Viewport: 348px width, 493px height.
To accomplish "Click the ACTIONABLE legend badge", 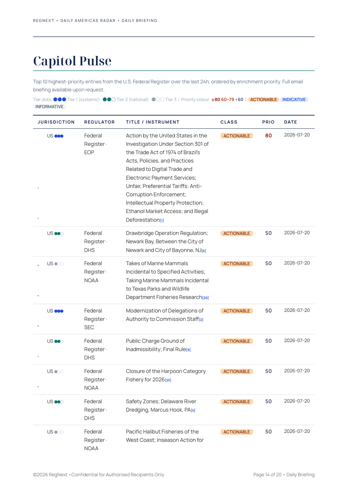I will coord(264,99).
